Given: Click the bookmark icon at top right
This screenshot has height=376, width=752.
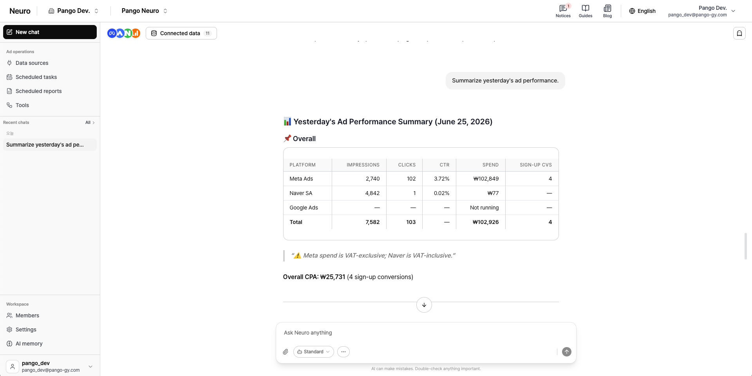Looking at the screenshot, I should pos(739,33).
